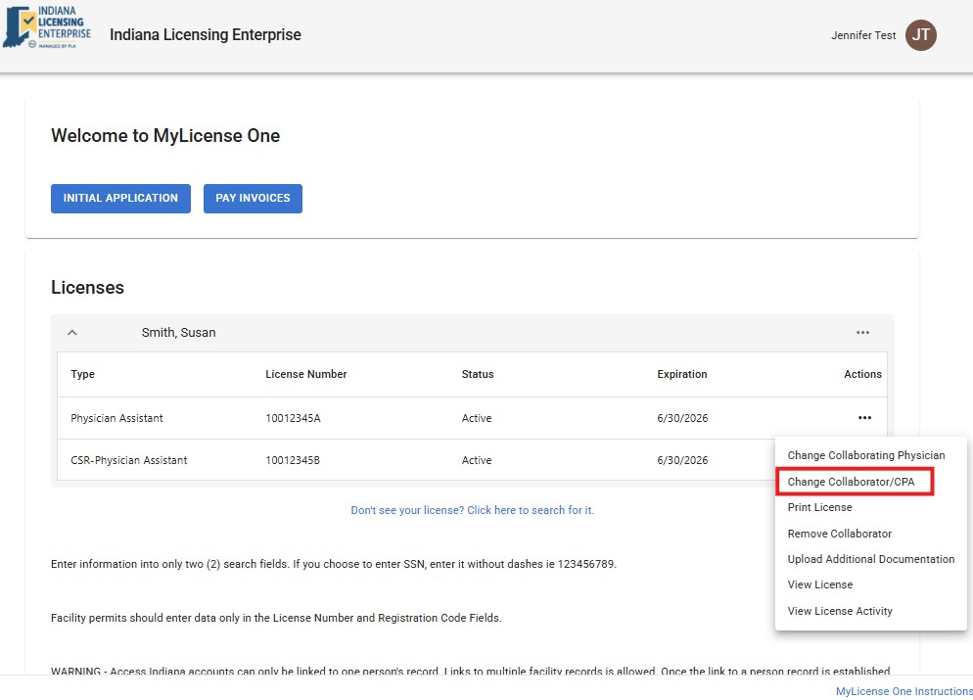
Task: Collapse the Smith, Susan license group
Action: click(72, 333)
